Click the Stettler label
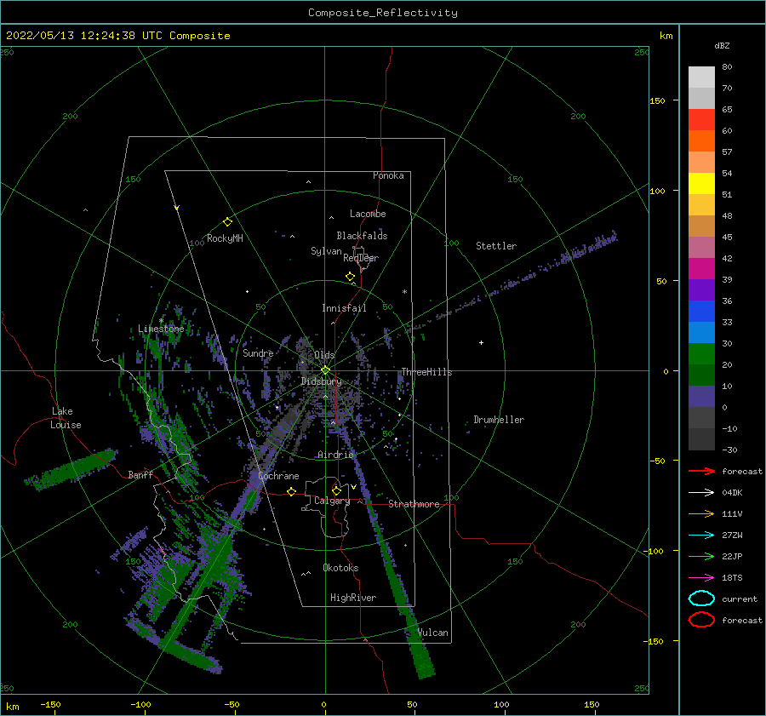 [x=496, y=246]
